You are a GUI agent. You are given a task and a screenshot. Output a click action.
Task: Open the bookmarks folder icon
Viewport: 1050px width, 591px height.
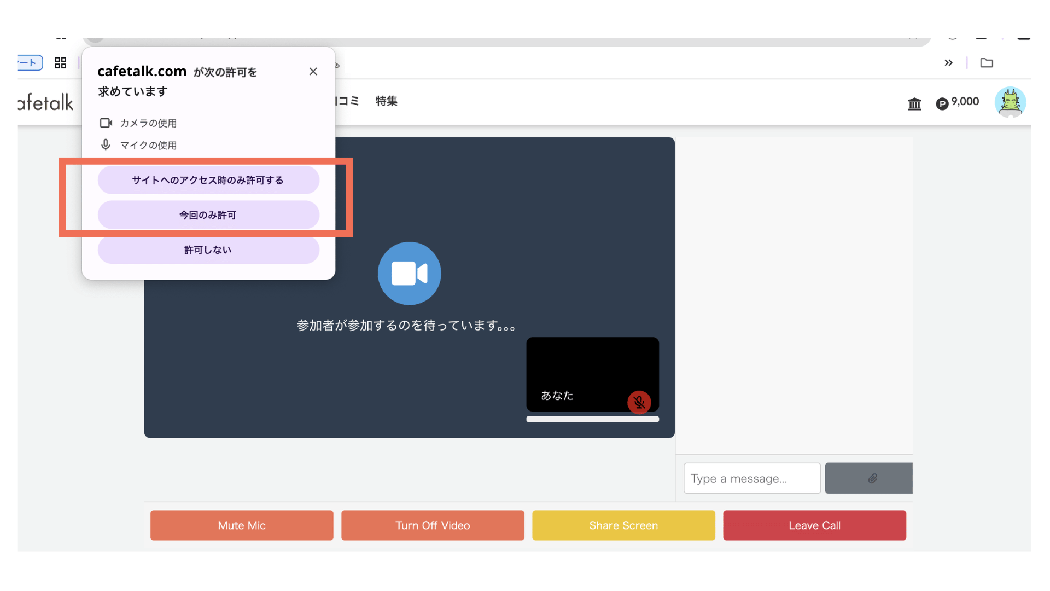pyautogui.click(x=987, y=63)
